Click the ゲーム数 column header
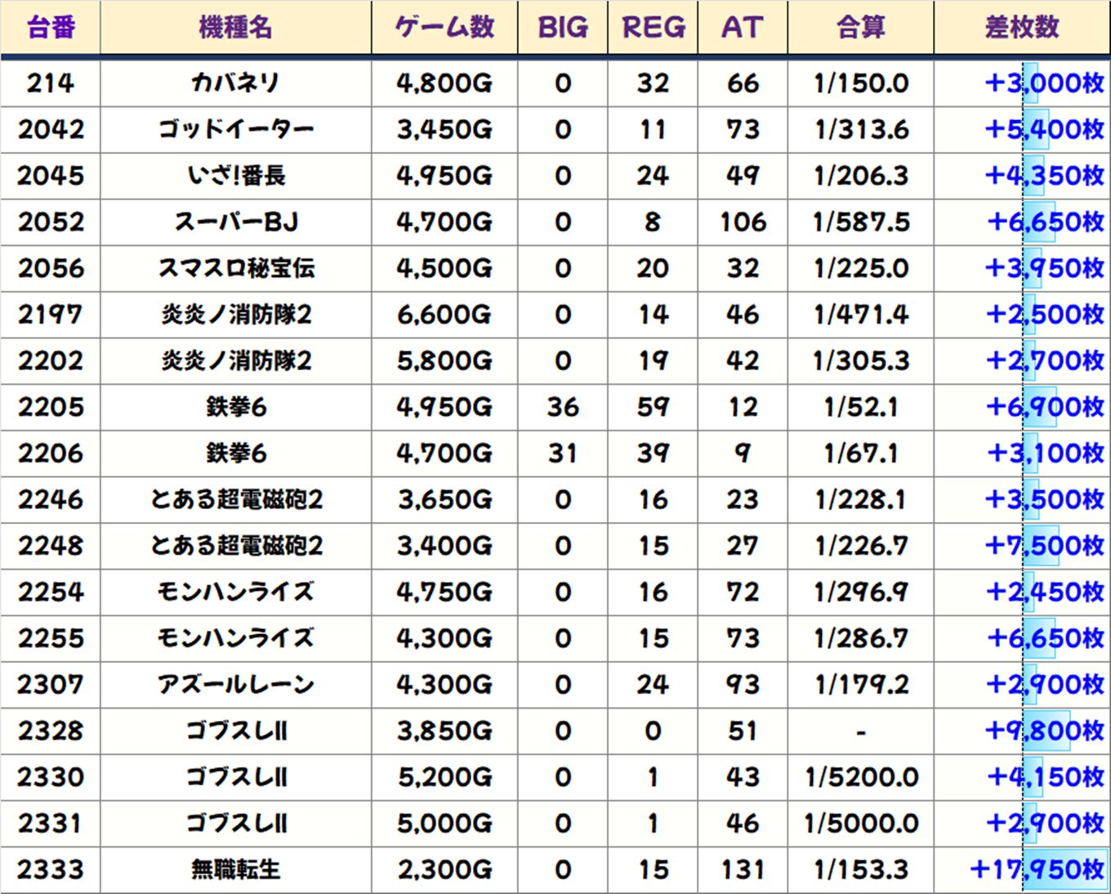 tap(444, 28)
